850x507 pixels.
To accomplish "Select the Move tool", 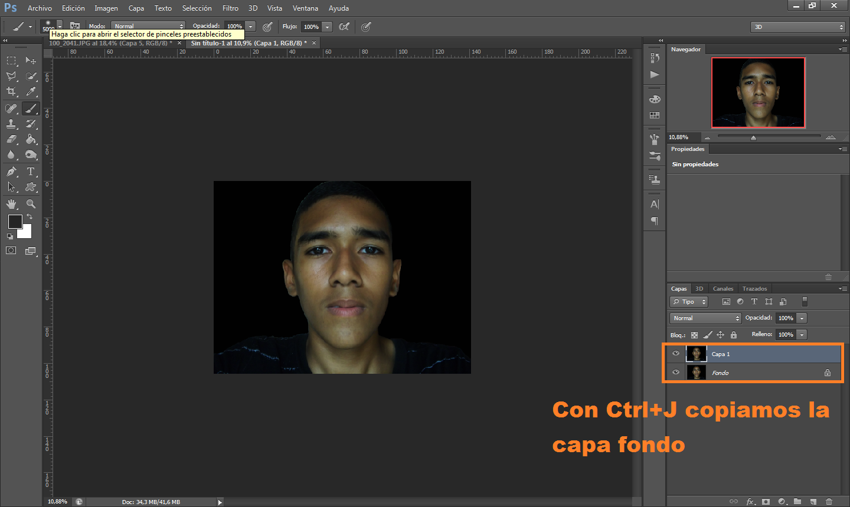I will pos(31,60).
